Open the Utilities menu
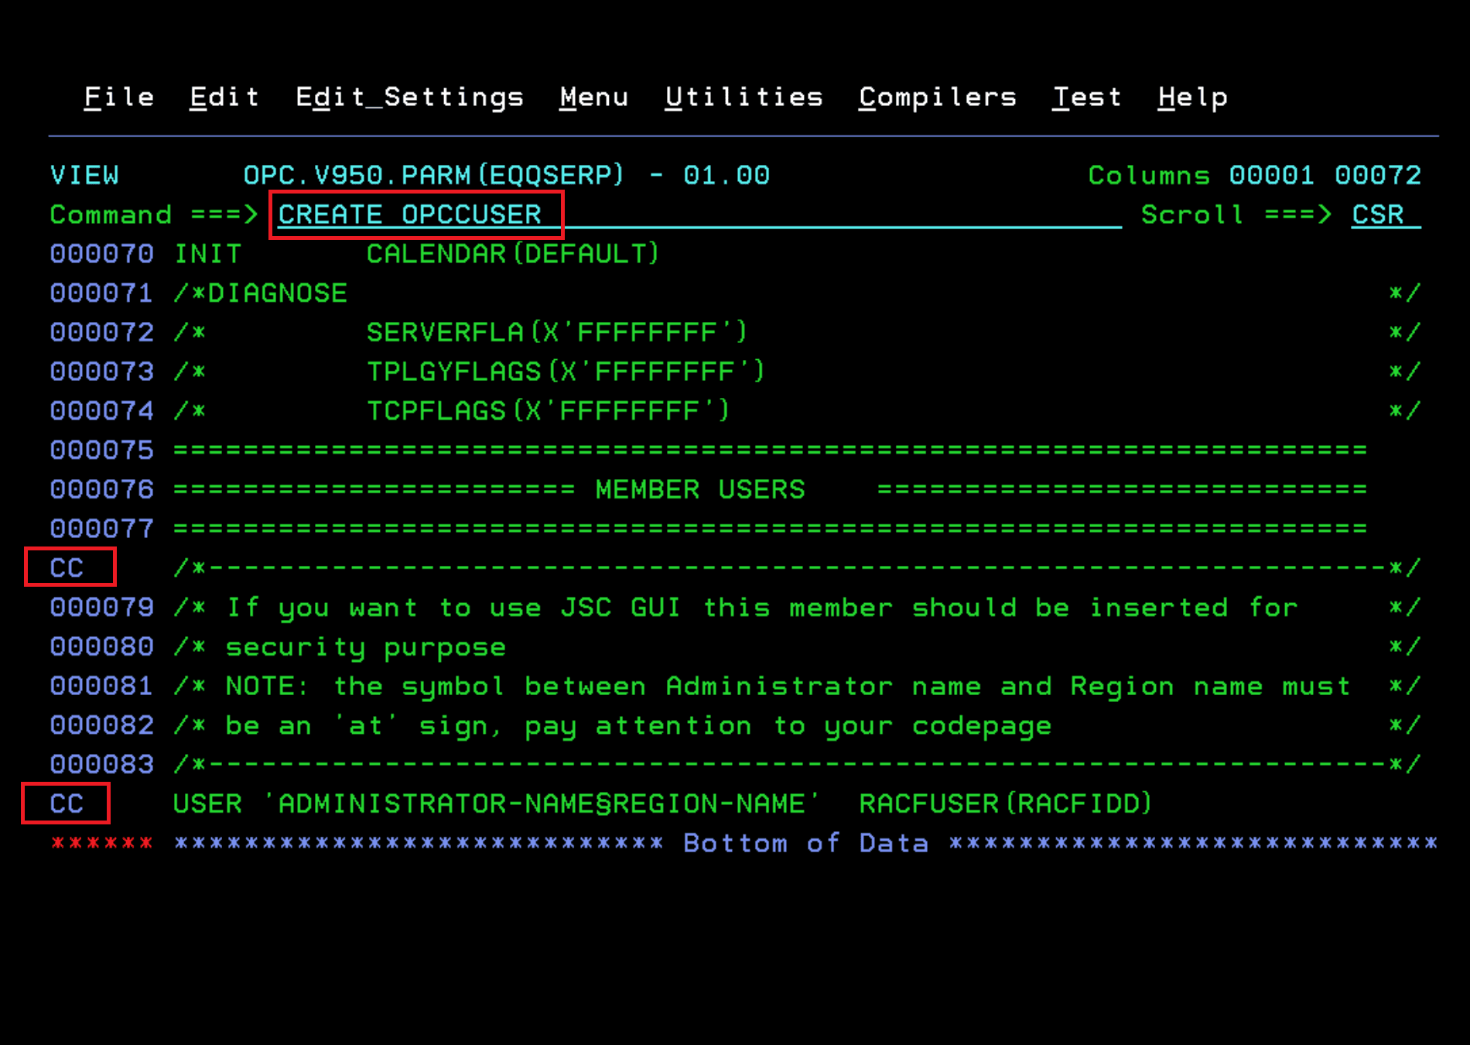This screenshot has width=1470, height=1045. 744,98
